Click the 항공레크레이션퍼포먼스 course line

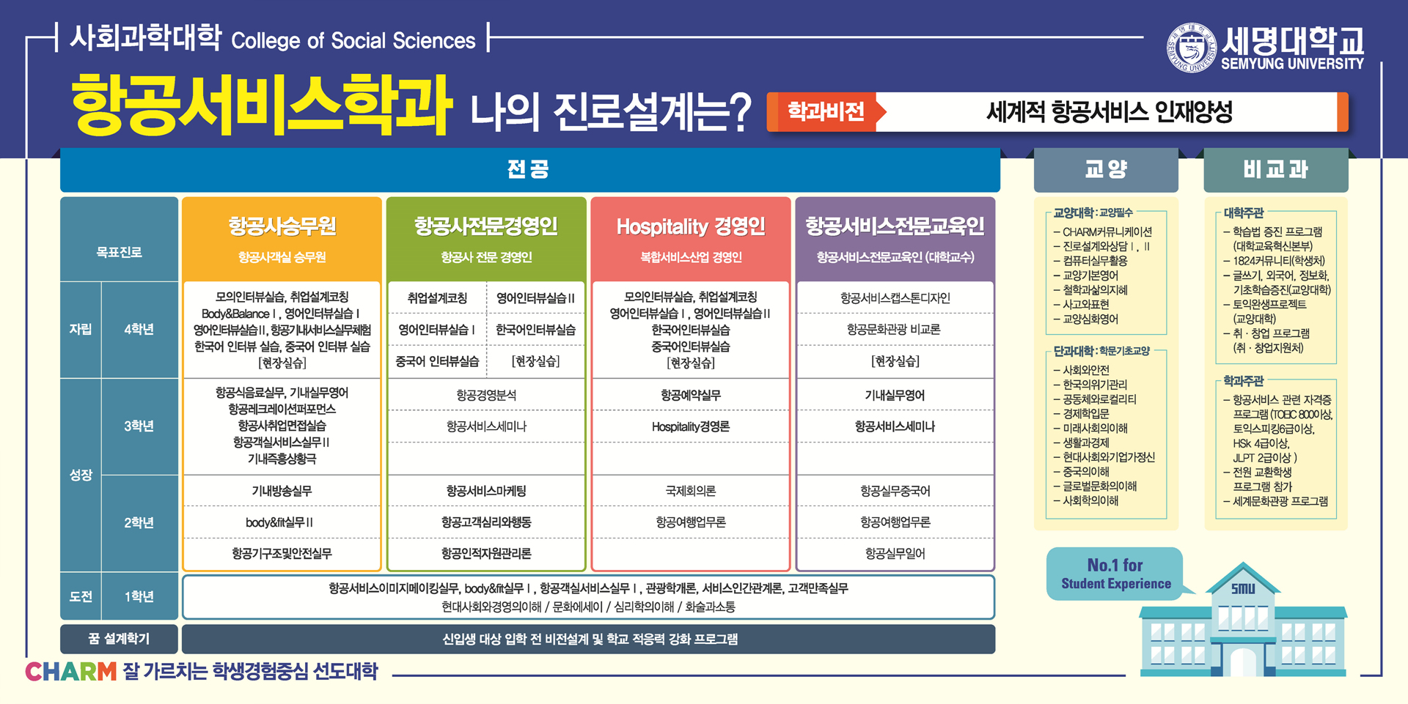tap(282, 409)
